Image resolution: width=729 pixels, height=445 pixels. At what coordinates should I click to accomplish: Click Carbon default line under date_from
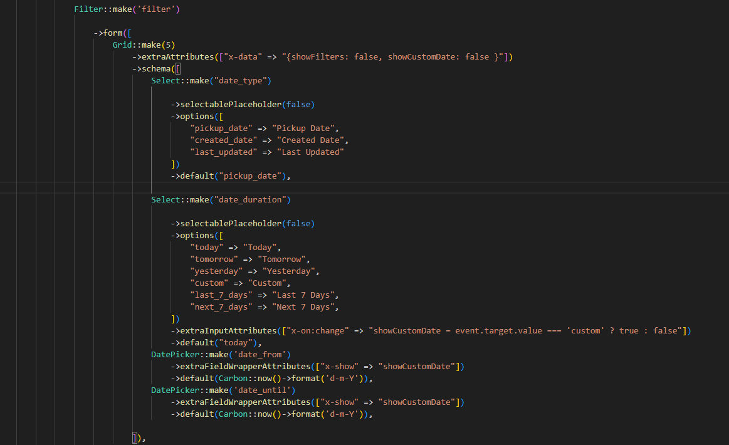(x=271, y=379)
